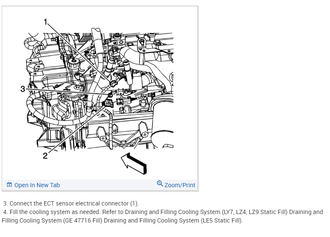This screenshot has width=330, height=237.
Task: Click the Open In New Tab icon
Action: [9, 185]
